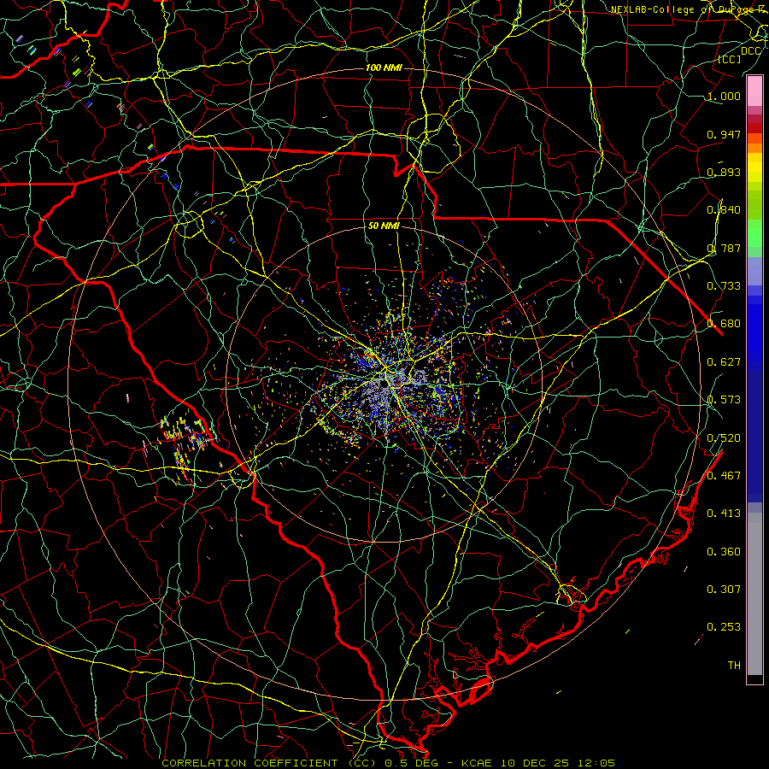Pick the gray band of the color scale
Screen dimensions: 769x769
[754, 594]
